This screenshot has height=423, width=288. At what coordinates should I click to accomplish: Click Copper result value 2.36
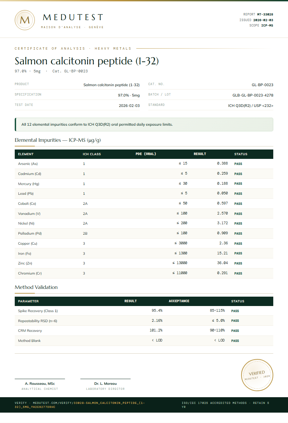[x=223, y=243]
